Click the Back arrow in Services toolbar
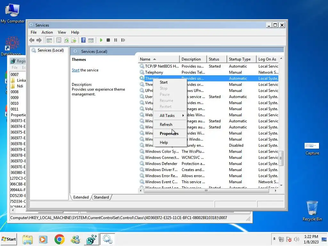The height and width of the screenshot is (246, 328). 32,40
